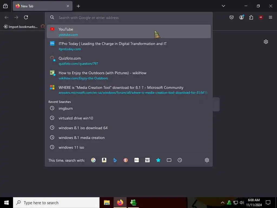Search this time with Bing
277x208 pixels.
(115, 160)
